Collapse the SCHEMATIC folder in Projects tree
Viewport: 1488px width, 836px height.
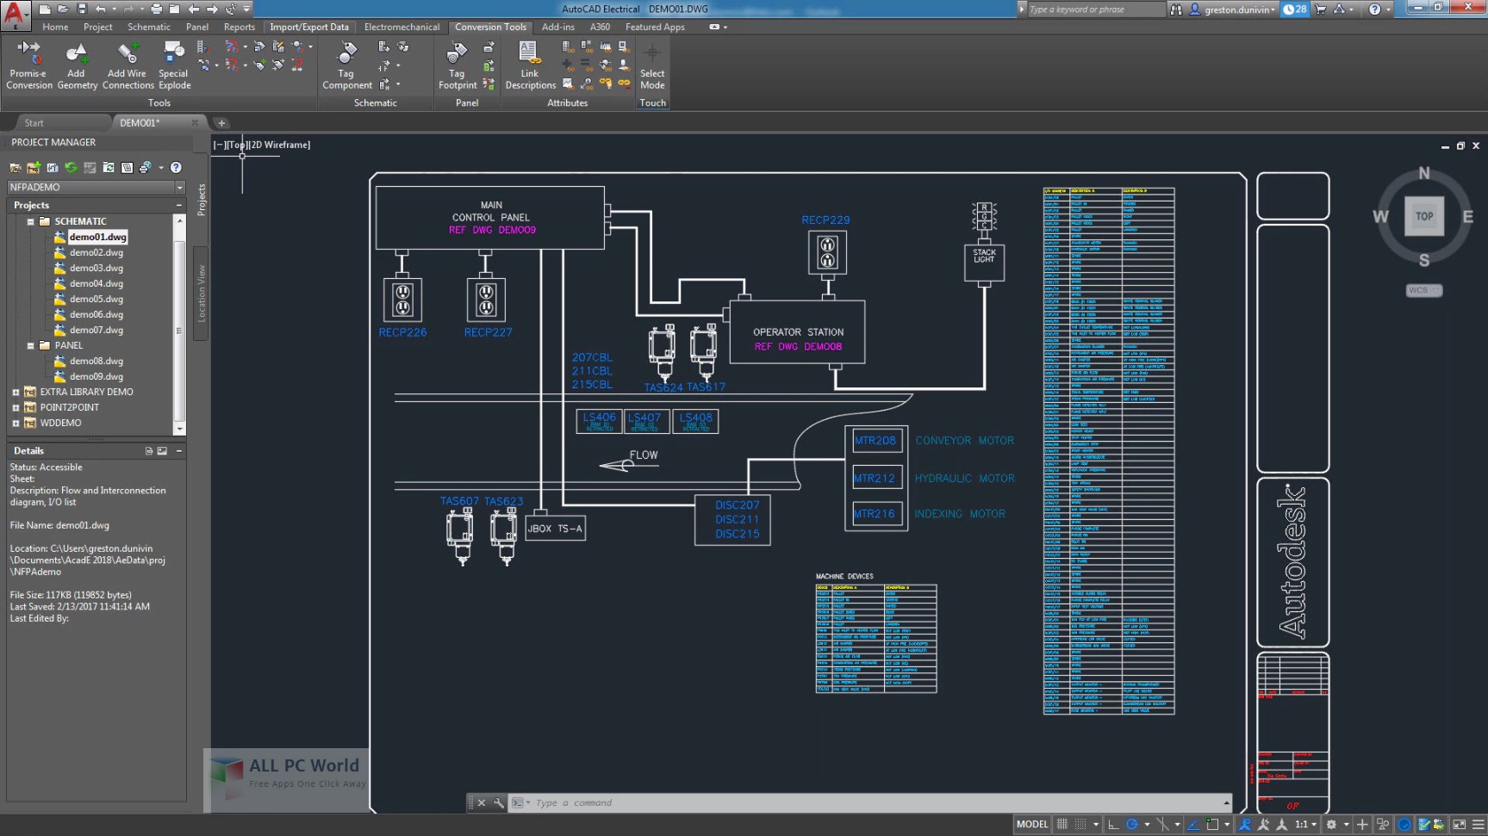(x=31, y=221)
